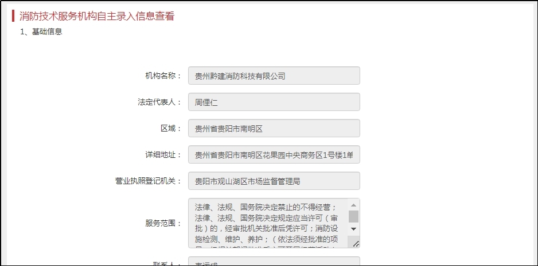This screenshot has width=538, height=266.
Task: Click the 服务范围 scrollbar thumb
Action: coord(353,216)
